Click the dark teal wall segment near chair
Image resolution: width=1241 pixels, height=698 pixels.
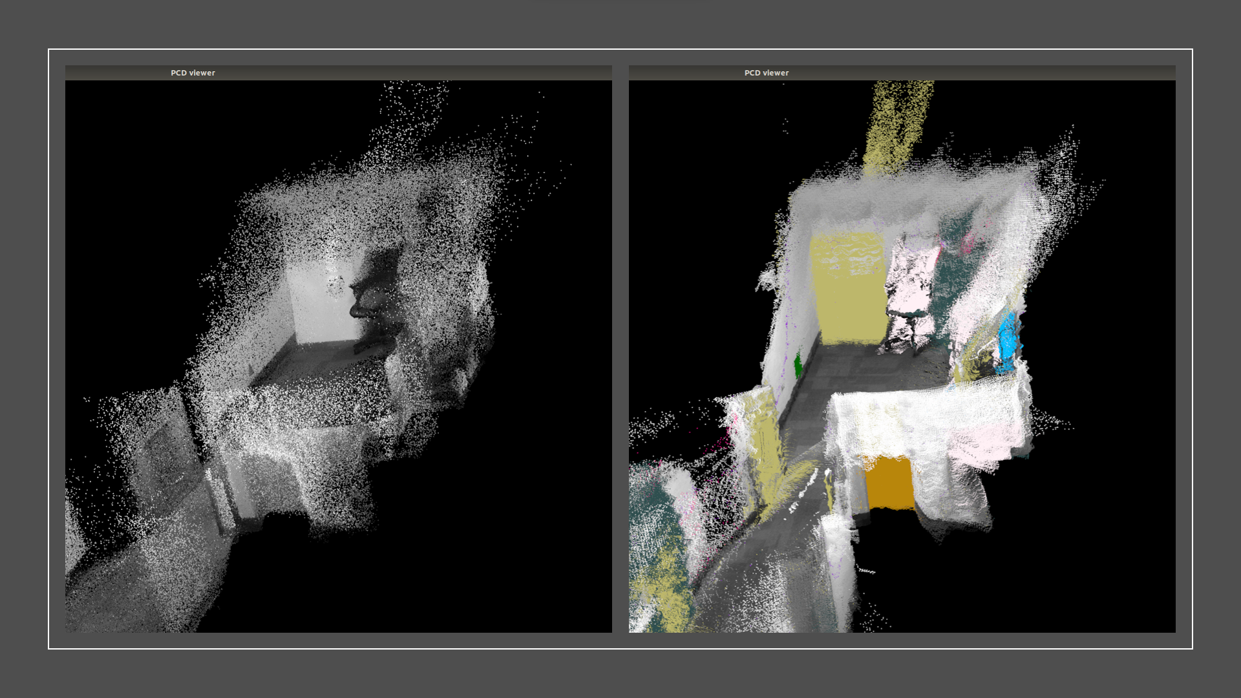click(947, 278)
